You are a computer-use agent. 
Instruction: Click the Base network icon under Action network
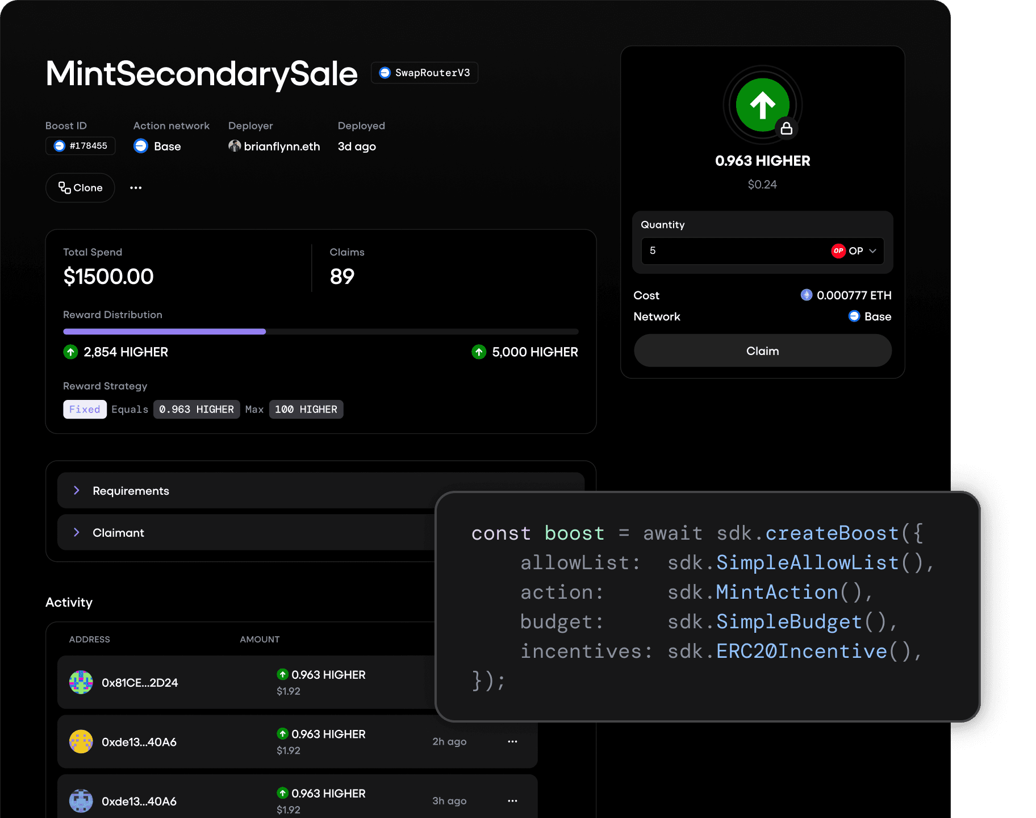tap(141, 146)
